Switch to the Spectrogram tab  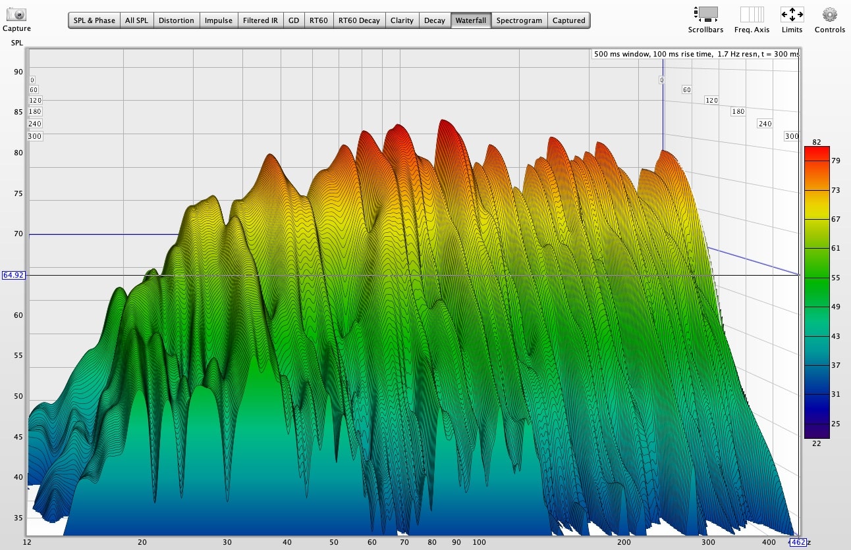tap(519, 20)
